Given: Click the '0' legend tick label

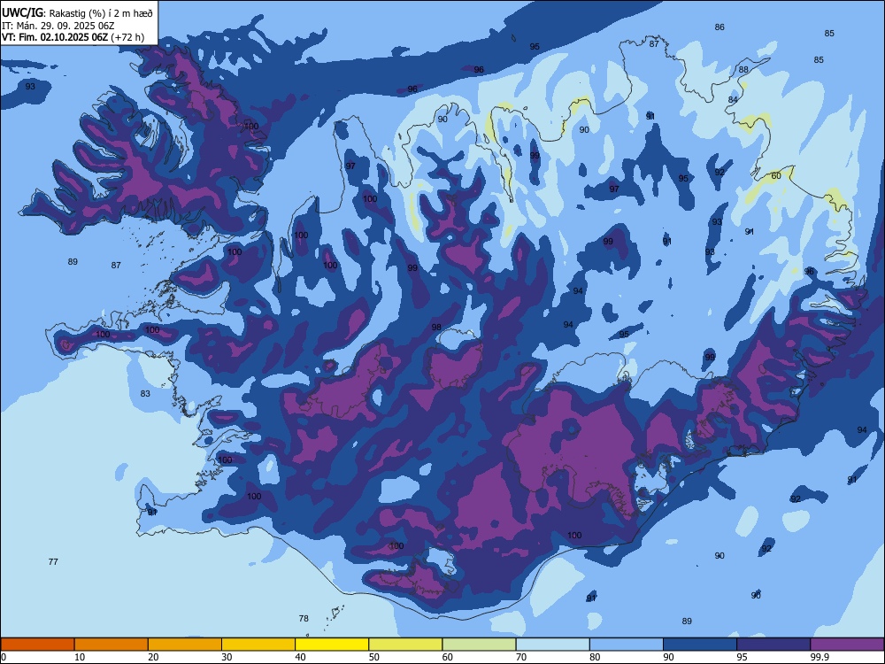Looking at the screenshot, I should [x=4, y=657].
